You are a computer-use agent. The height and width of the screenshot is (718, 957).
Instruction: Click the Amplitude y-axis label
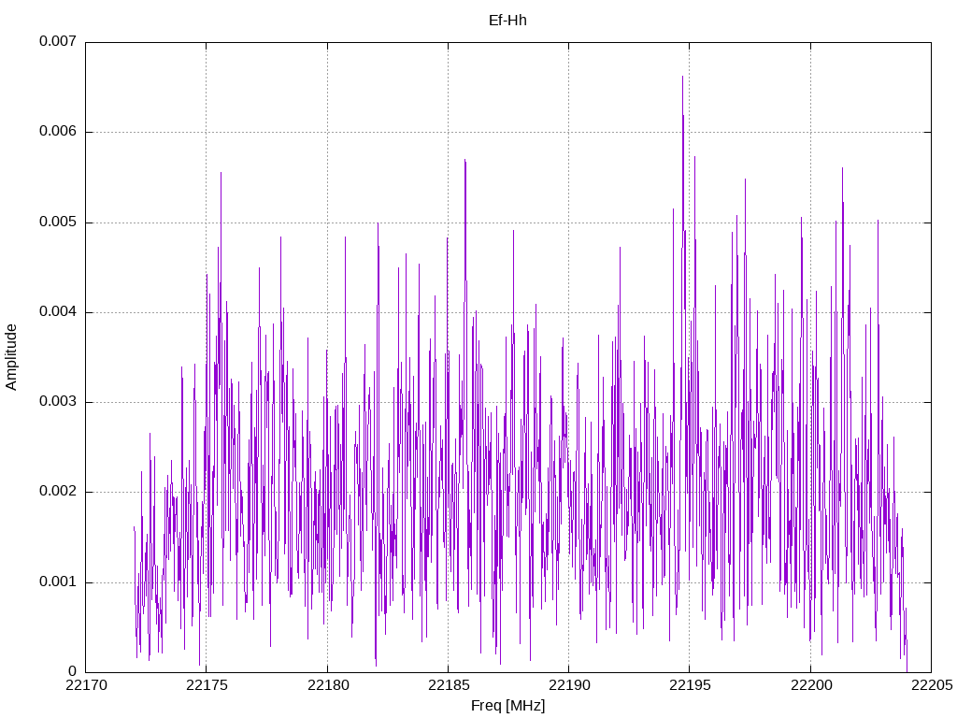[x=11, y=357]
